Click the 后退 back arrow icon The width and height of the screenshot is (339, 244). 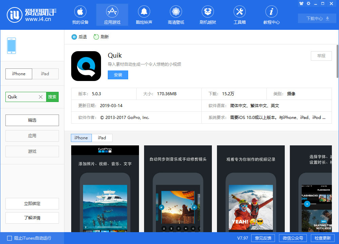tap(74, 37)
